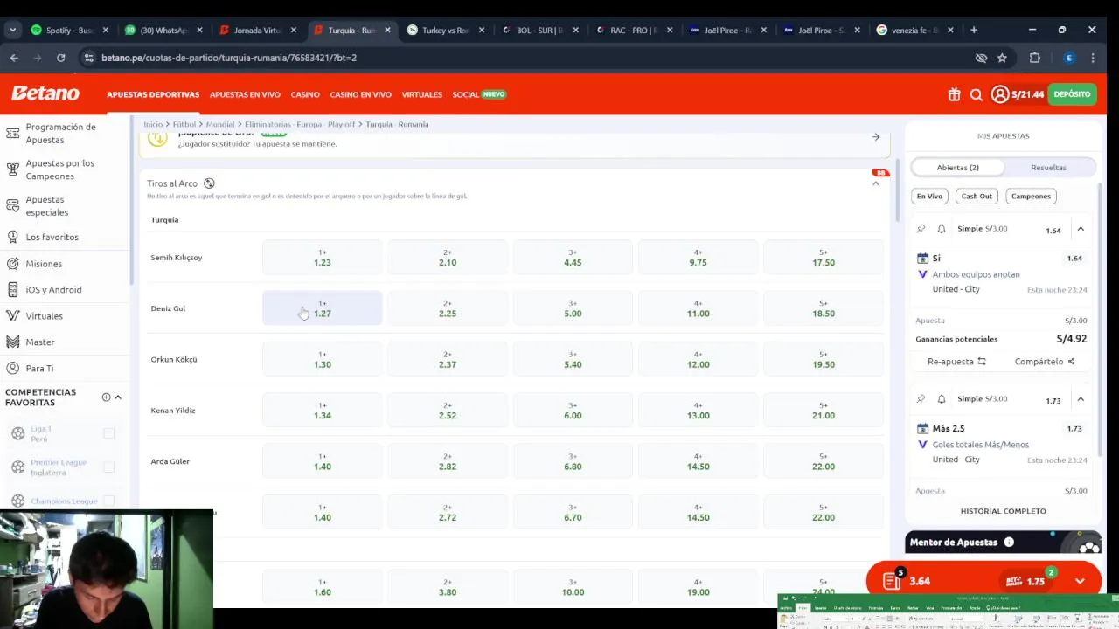This screenshot has width=1119, height=629.
Task: Switch to Resueltas tab
Action: [x=1048, y=167]
